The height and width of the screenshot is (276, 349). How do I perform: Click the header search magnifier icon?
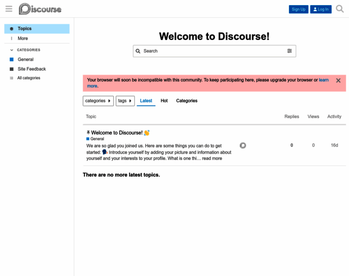pos(340,9)
